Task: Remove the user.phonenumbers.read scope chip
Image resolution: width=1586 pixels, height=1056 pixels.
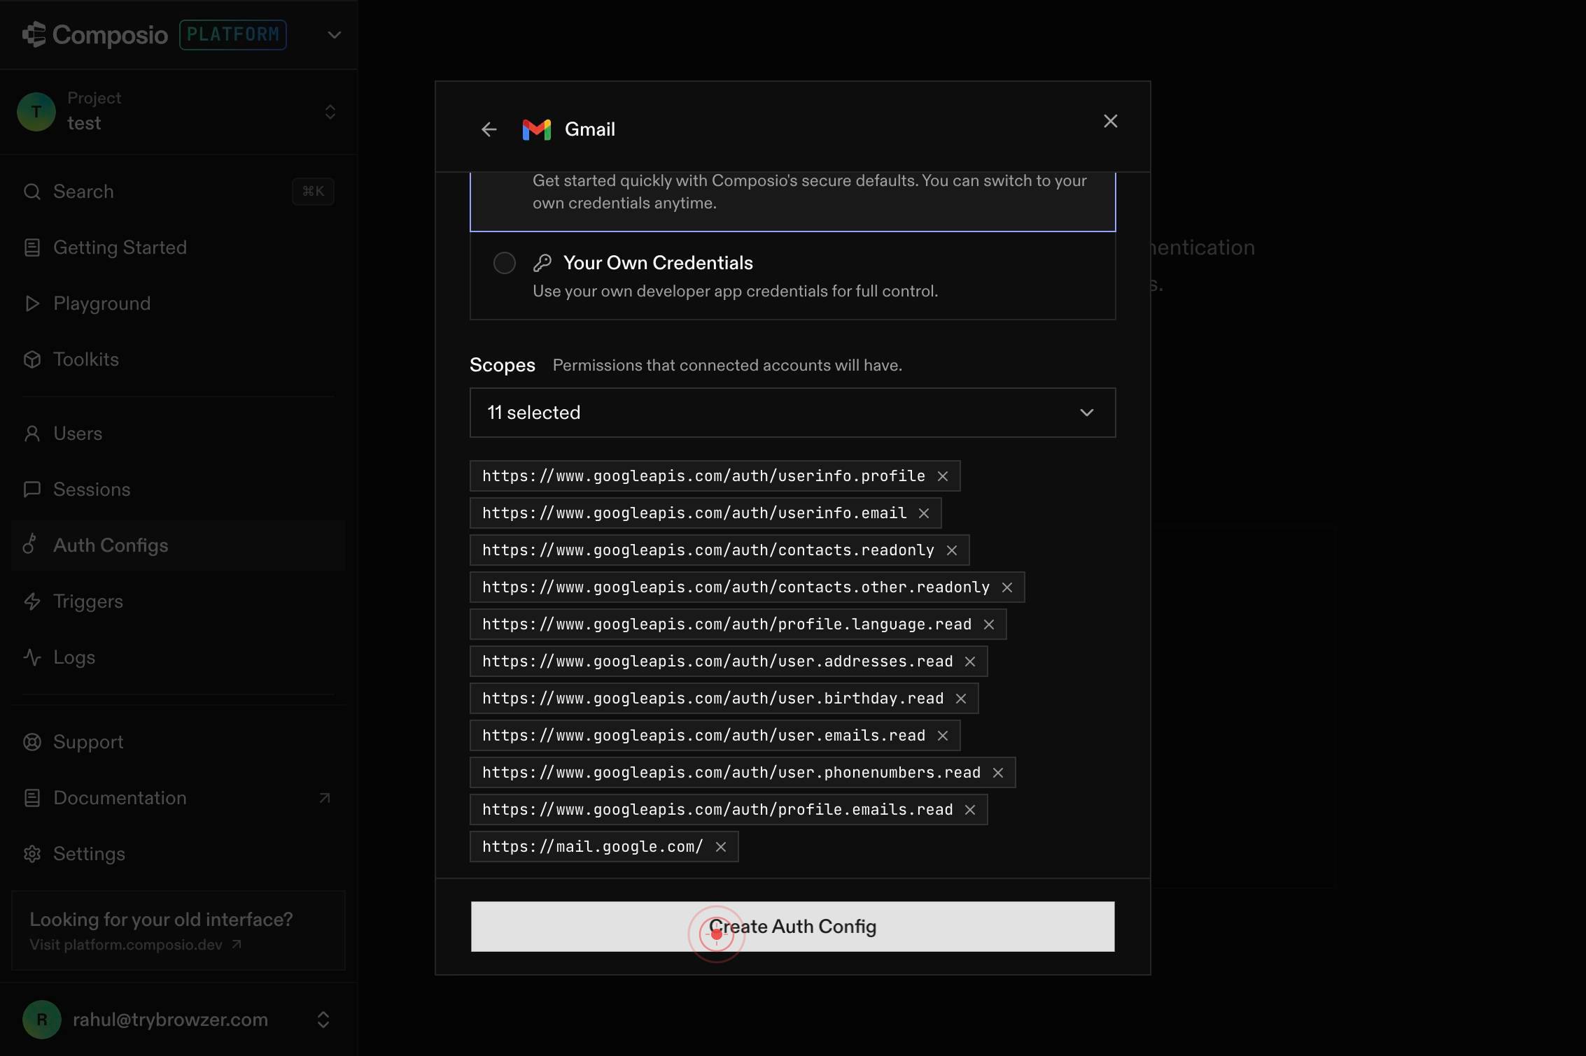Action: [x=998, y=773]
